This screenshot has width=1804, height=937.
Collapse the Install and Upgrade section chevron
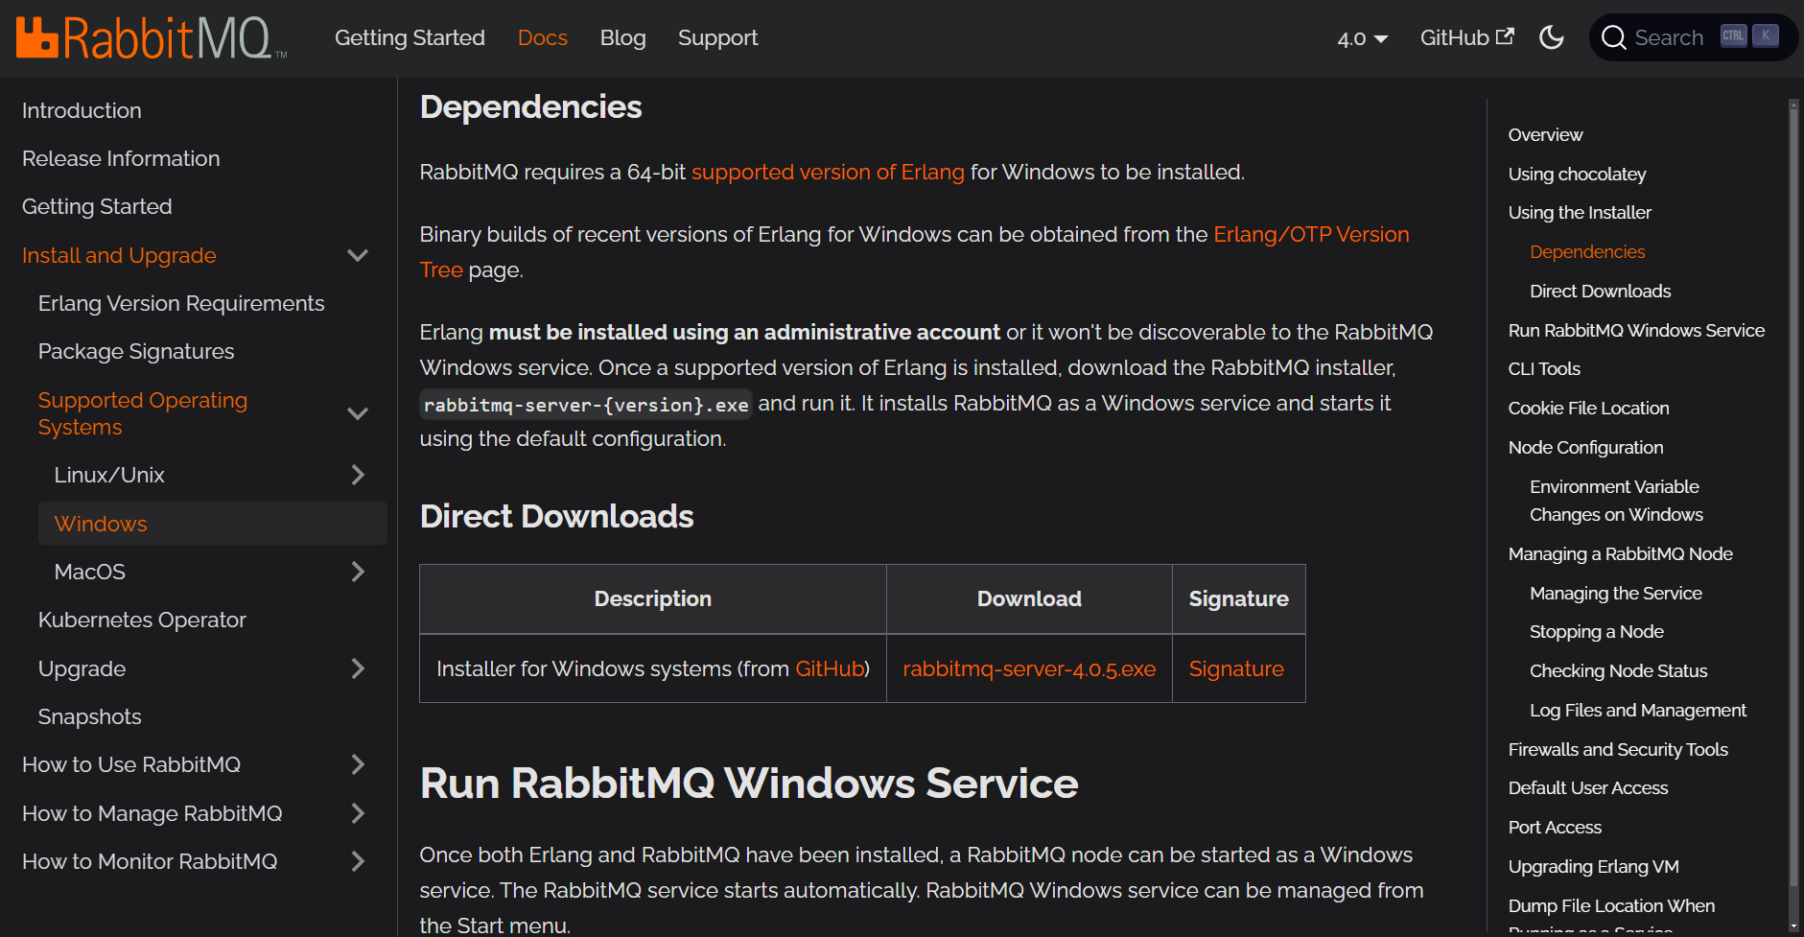[x=358, y=255]
